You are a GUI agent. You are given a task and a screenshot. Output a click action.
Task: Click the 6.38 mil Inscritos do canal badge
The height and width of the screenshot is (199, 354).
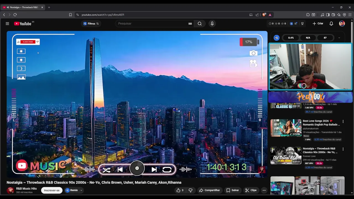[319, 167]
